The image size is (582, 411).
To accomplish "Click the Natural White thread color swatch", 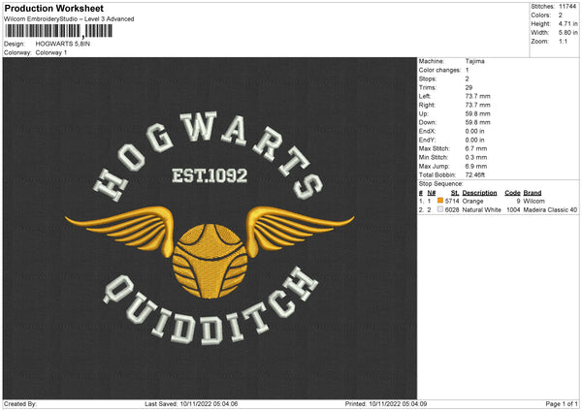I will pos(440,209).
